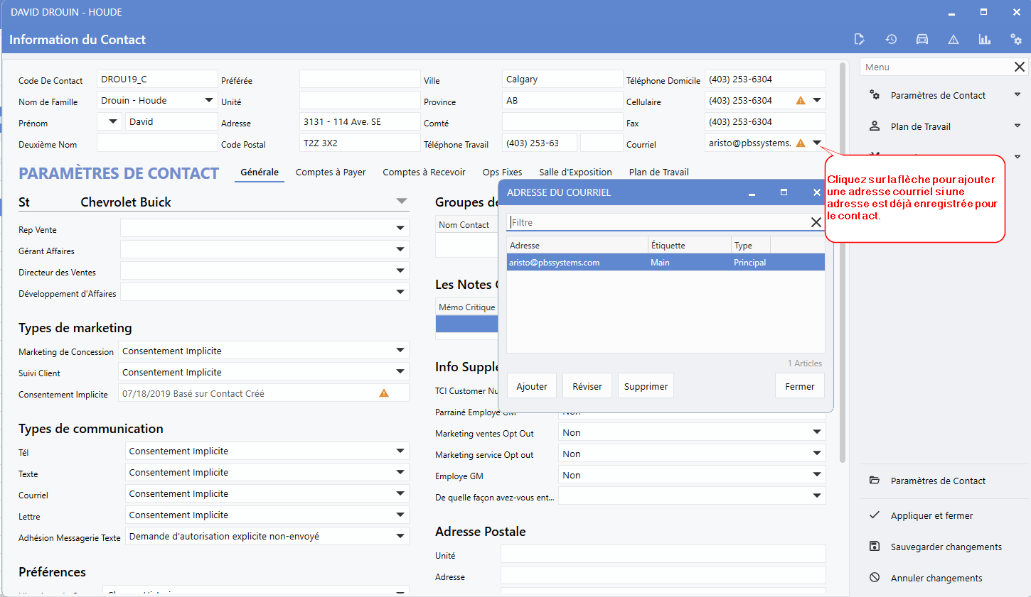Viewport: 1031px width, 597px height.
Task: Open Adhésion Messagerie Texte dropdown
Action: click(x=400, y=537)
